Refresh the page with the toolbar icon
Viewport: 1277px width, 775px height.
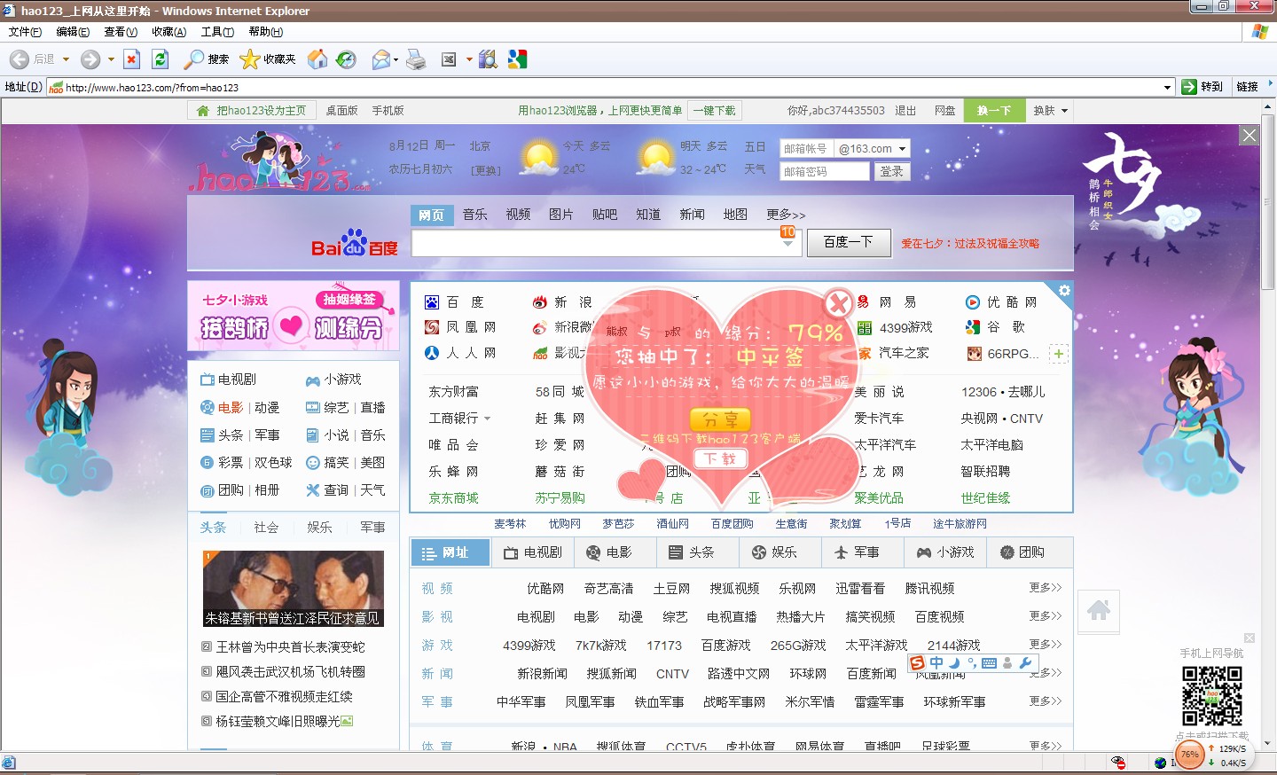pos(160,59)
